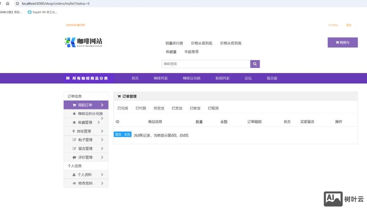The image size is (367, 211).
Task: Expand the 收藏管理 chevron
Action: coord(98,122)
